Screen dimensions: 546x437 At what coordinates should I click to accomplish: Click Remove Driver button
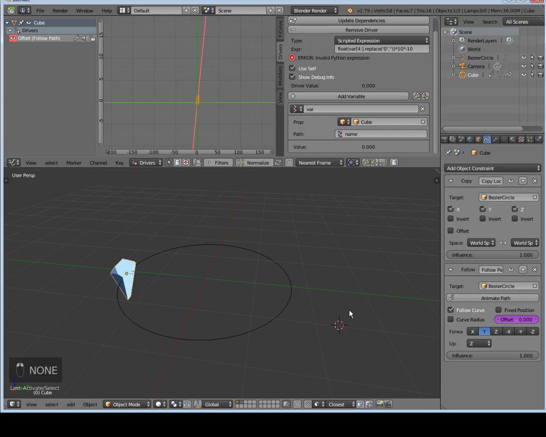[x=359, y=30]
